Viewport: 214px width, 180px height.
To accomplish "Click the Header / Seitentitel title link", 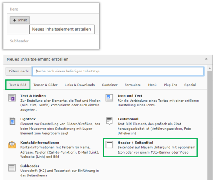I will [x=135, y=143].
